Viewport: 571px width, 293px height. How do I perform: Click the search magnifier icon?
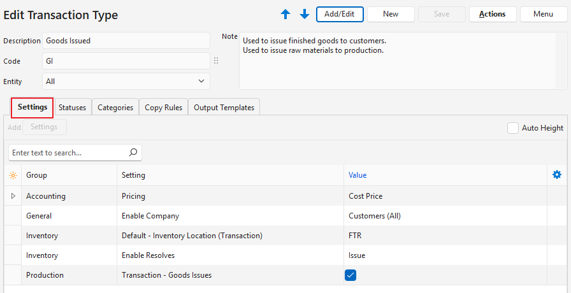click(x=133, y=153)
